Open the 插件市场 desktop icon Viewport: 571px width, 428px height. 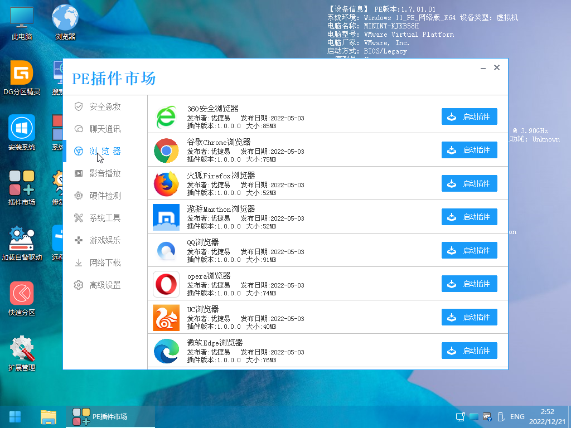22,188
